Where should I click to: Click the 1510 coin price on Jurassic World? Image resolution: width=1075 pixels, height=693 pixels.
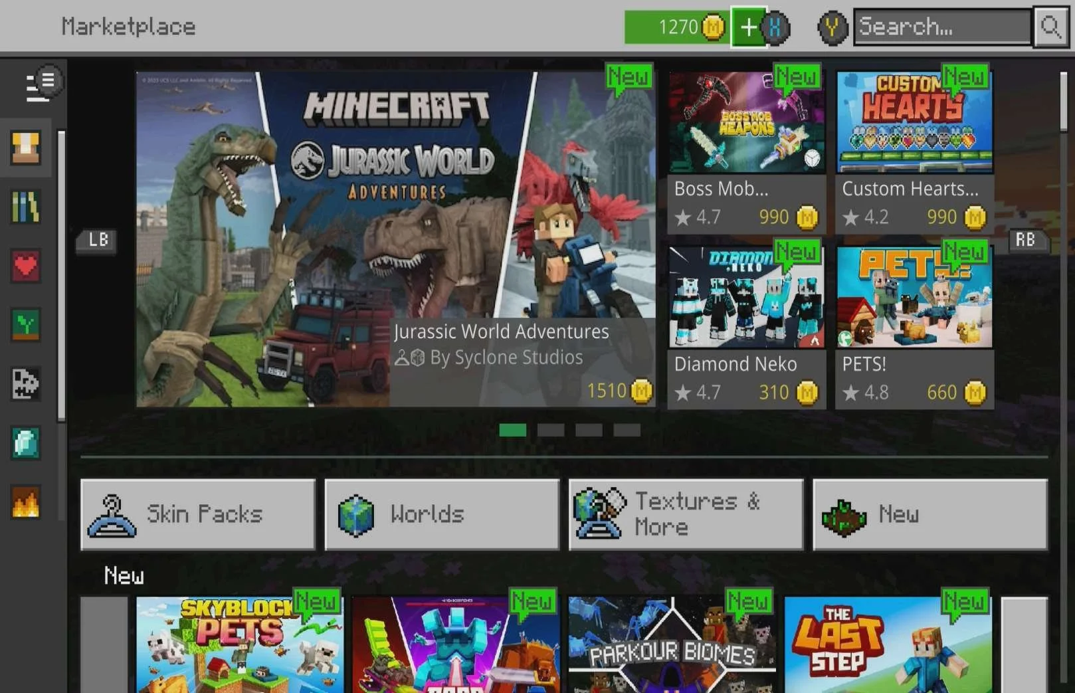[x=619, y=391]
